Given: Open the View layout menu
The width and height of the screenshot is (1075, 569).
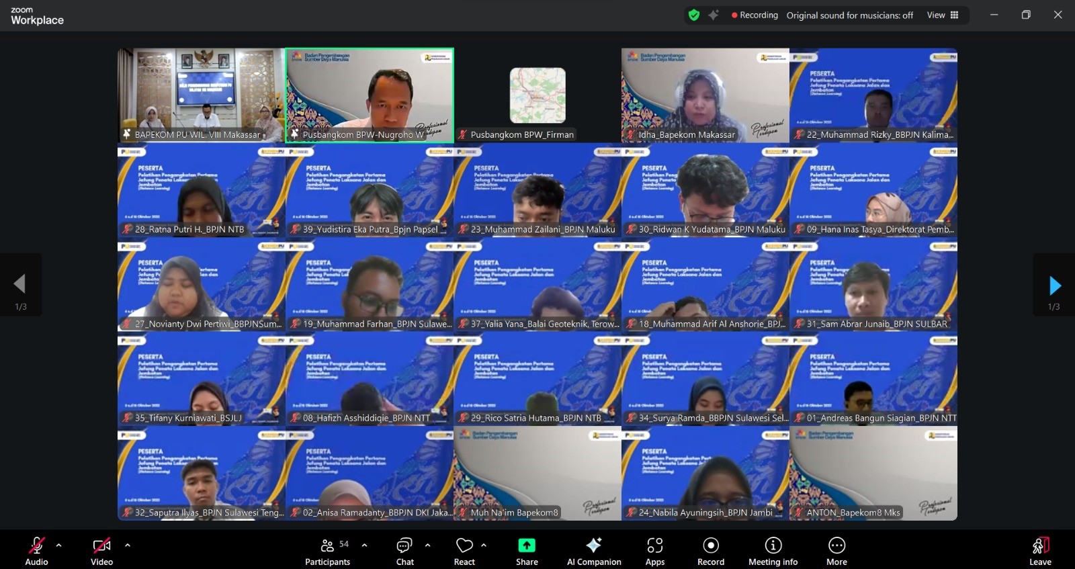Looking at the screenshot, I should coord(943,15).
